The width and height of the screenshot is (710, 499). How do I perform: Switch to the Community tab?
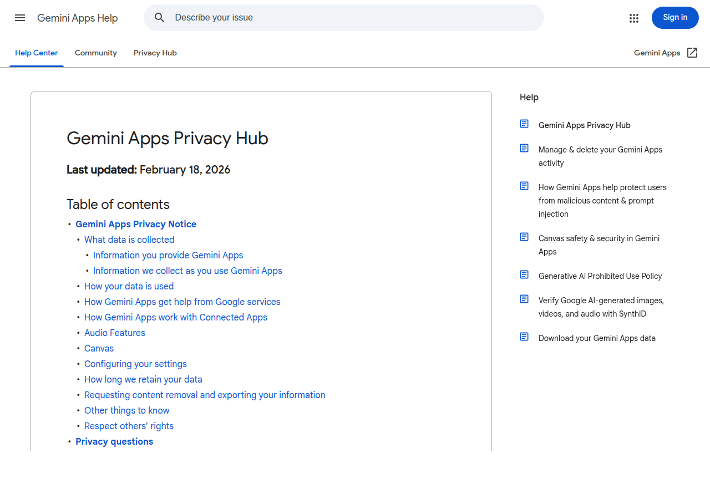pyautogui.click(x=96, y=53)
